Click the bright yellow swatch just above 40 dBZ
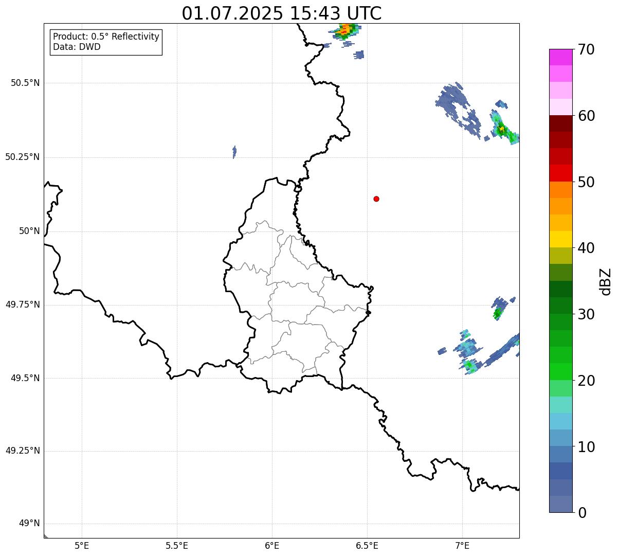The height and width of the screenshot is (556, 618). [561, 239]
